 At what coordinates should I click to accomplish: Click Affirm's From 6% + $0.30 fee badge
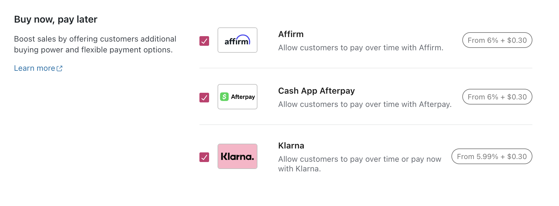[x=497, y=40]
